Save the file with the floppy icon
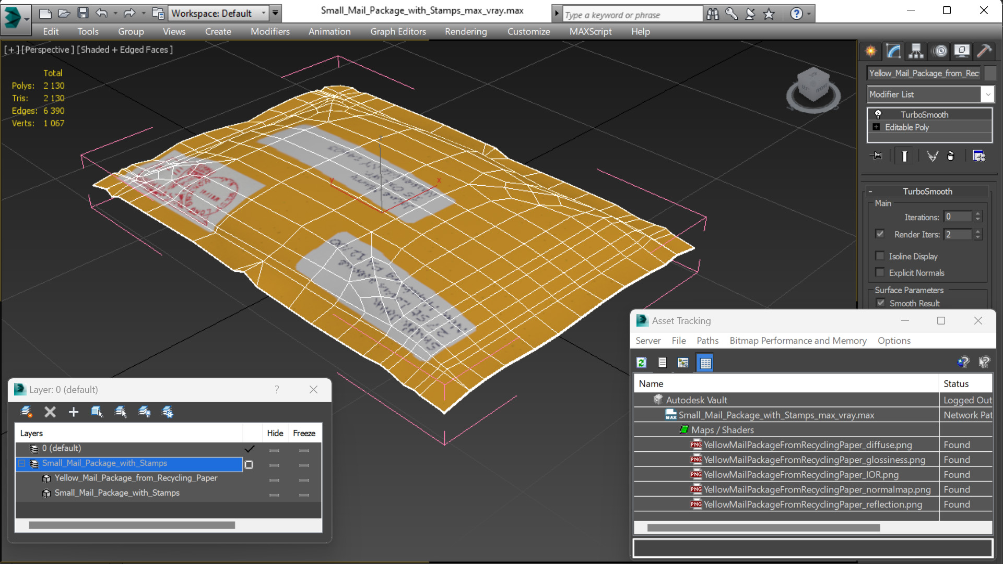This screenshot has height=564, width=1003. (82, 13)
